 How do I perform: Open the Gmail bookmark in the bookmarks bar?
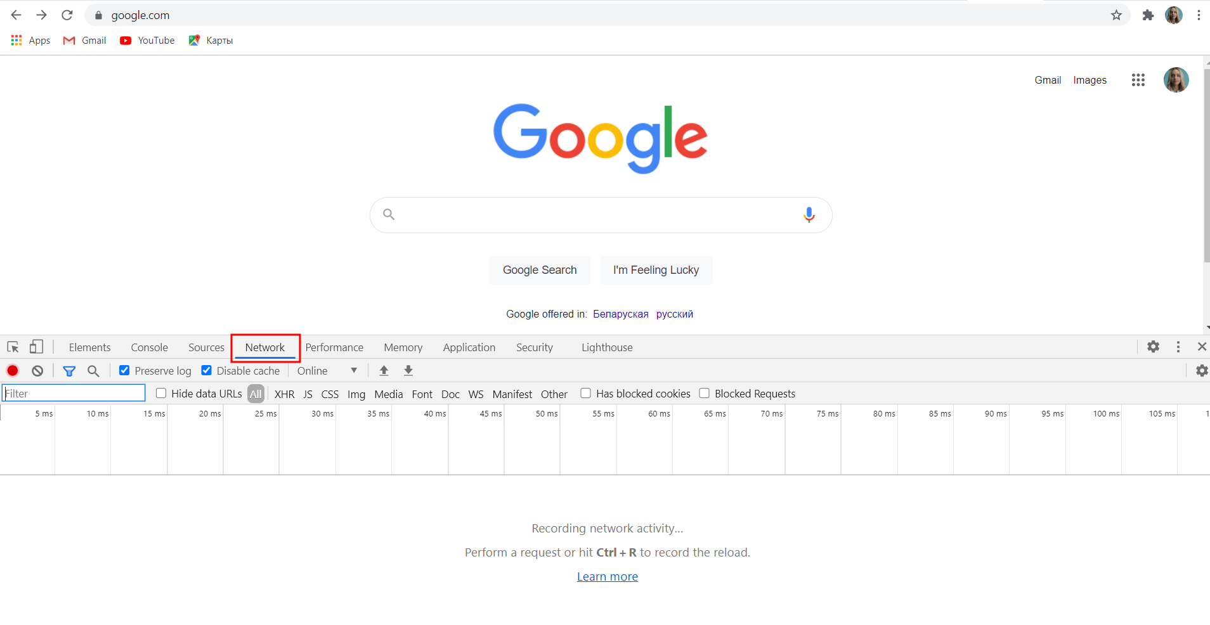coord(84,41)
